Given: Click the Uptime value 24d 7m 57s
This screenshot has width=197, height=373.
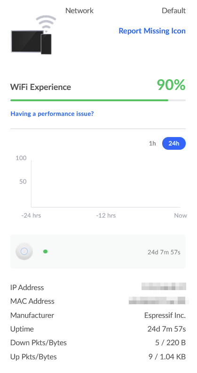Looking at the screenshot, I should pos(166,329).
